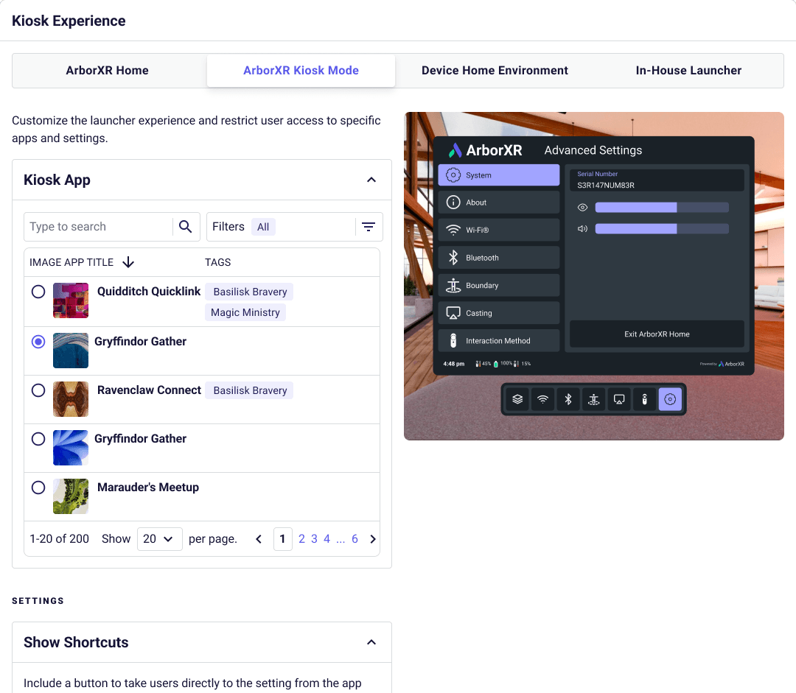Click the TAGS column header
Image resolution: width=796 pixels, height=693 pixels.
tap(217, 262)
